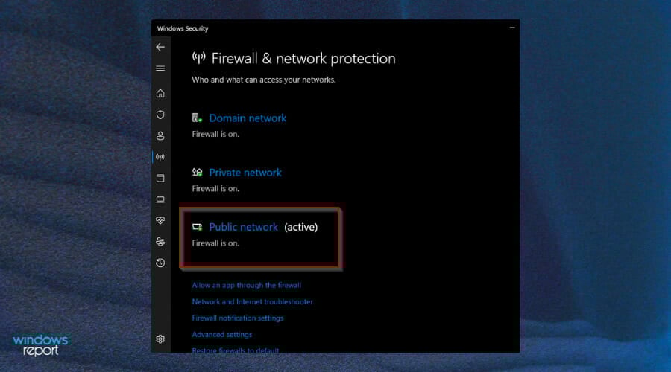The height and width of the screenshot is (372, 671).
Task: Open Device performance & health heart icon
Action: click(160, 220)
